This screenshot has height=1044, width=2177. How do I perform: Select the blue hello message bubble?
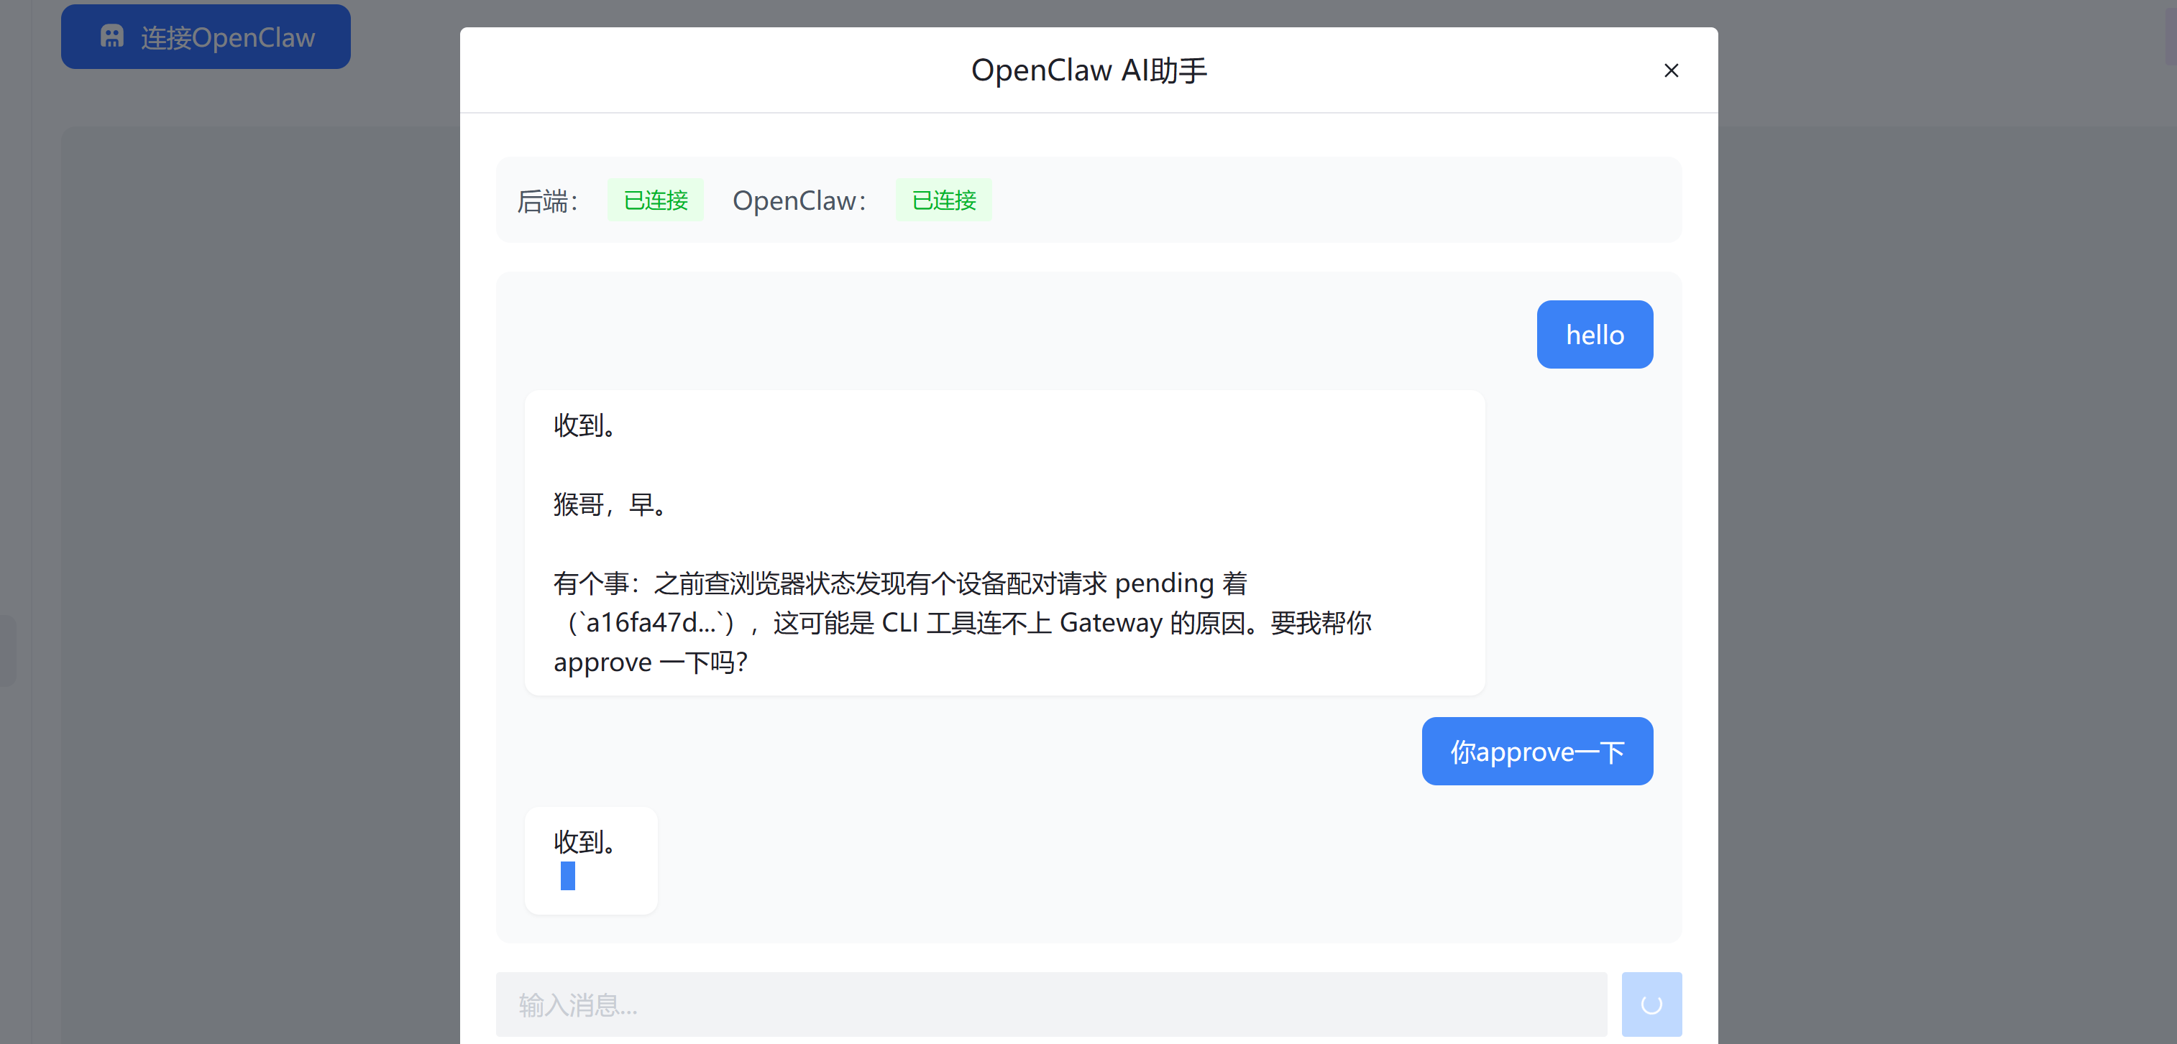1594,335
